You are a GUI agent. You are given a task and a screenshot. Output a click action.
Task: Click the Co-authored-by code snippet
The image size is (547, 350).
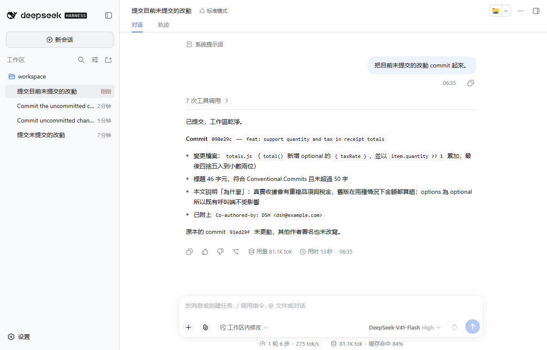pyautogui.click(x=269, y=215)
